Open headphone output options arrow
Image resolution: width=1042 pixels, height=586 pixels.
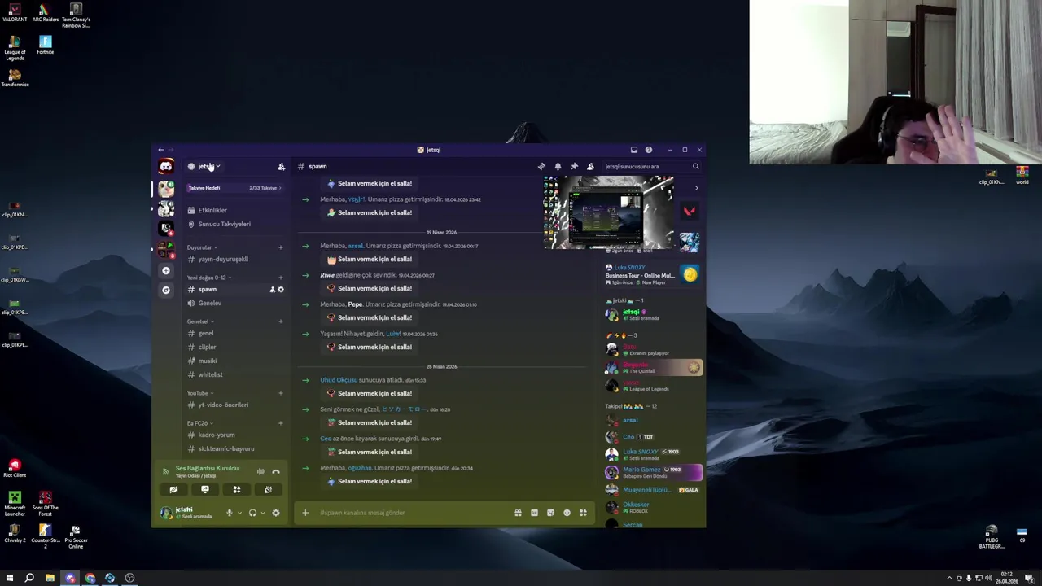(x=262, y=514)
